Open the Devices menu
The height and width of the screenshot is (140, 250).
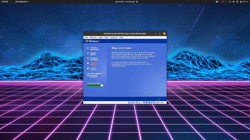[x=114, y=37]
